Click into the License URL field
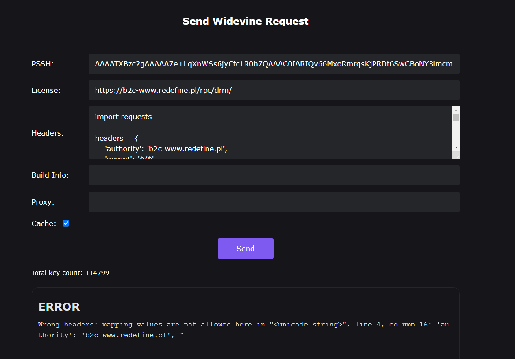Viewport: 515px width, 359px height. 274,90
